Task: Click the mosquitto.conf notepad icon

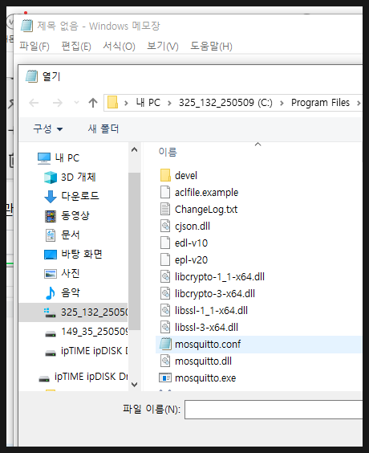Action: click(165, 344)
